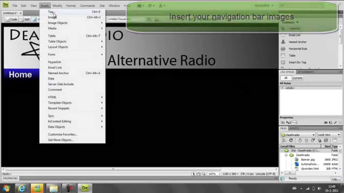Image resolution: width=344 pixels, height=193 pixels.
Task: Collapse the <style> rule in All Rules
Action: click(x=282, y=88)
